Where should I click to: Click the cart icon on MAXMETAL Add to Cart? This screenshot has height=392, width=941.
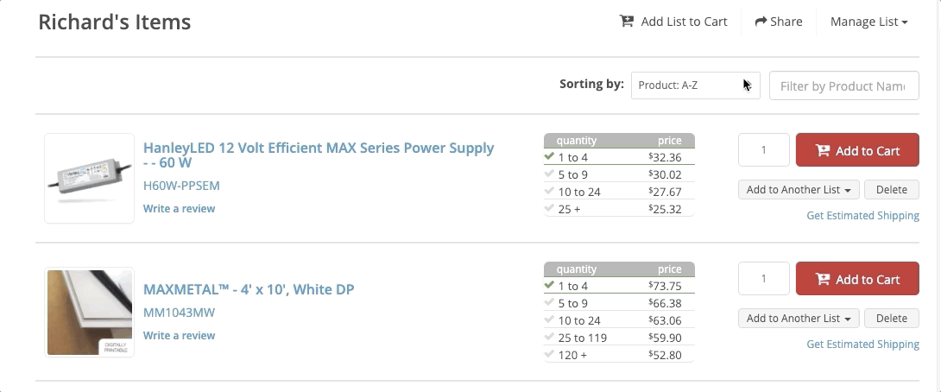click(822, 279)
